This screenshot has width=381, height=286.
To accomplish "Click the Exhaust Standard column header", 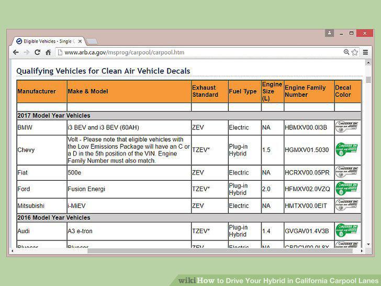I will click(x=210, y=92).
